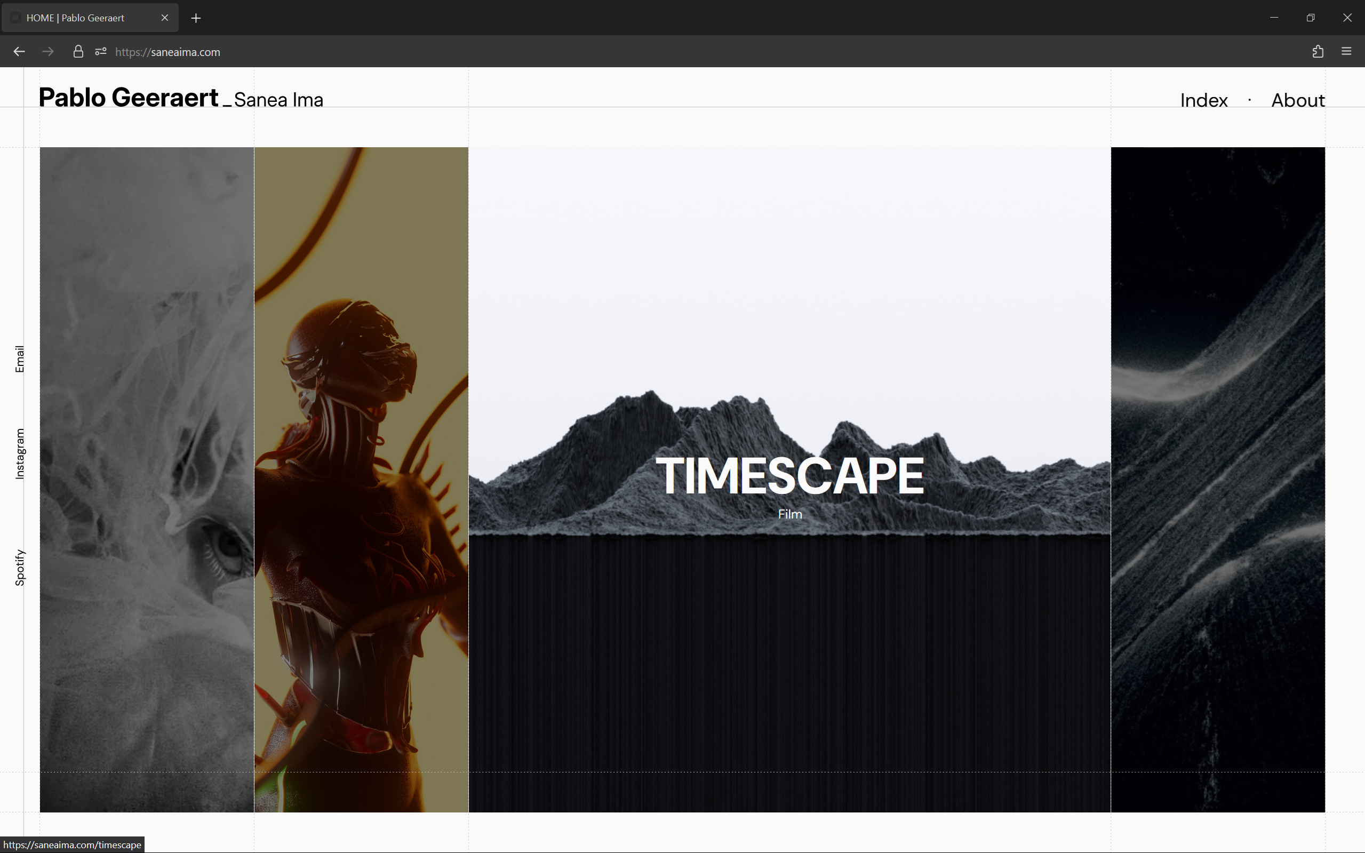This screenshot has height=853, width=1365.
Task: Close the HOME | Pablo Geeraert tab
Action: [x=165, y=18]
